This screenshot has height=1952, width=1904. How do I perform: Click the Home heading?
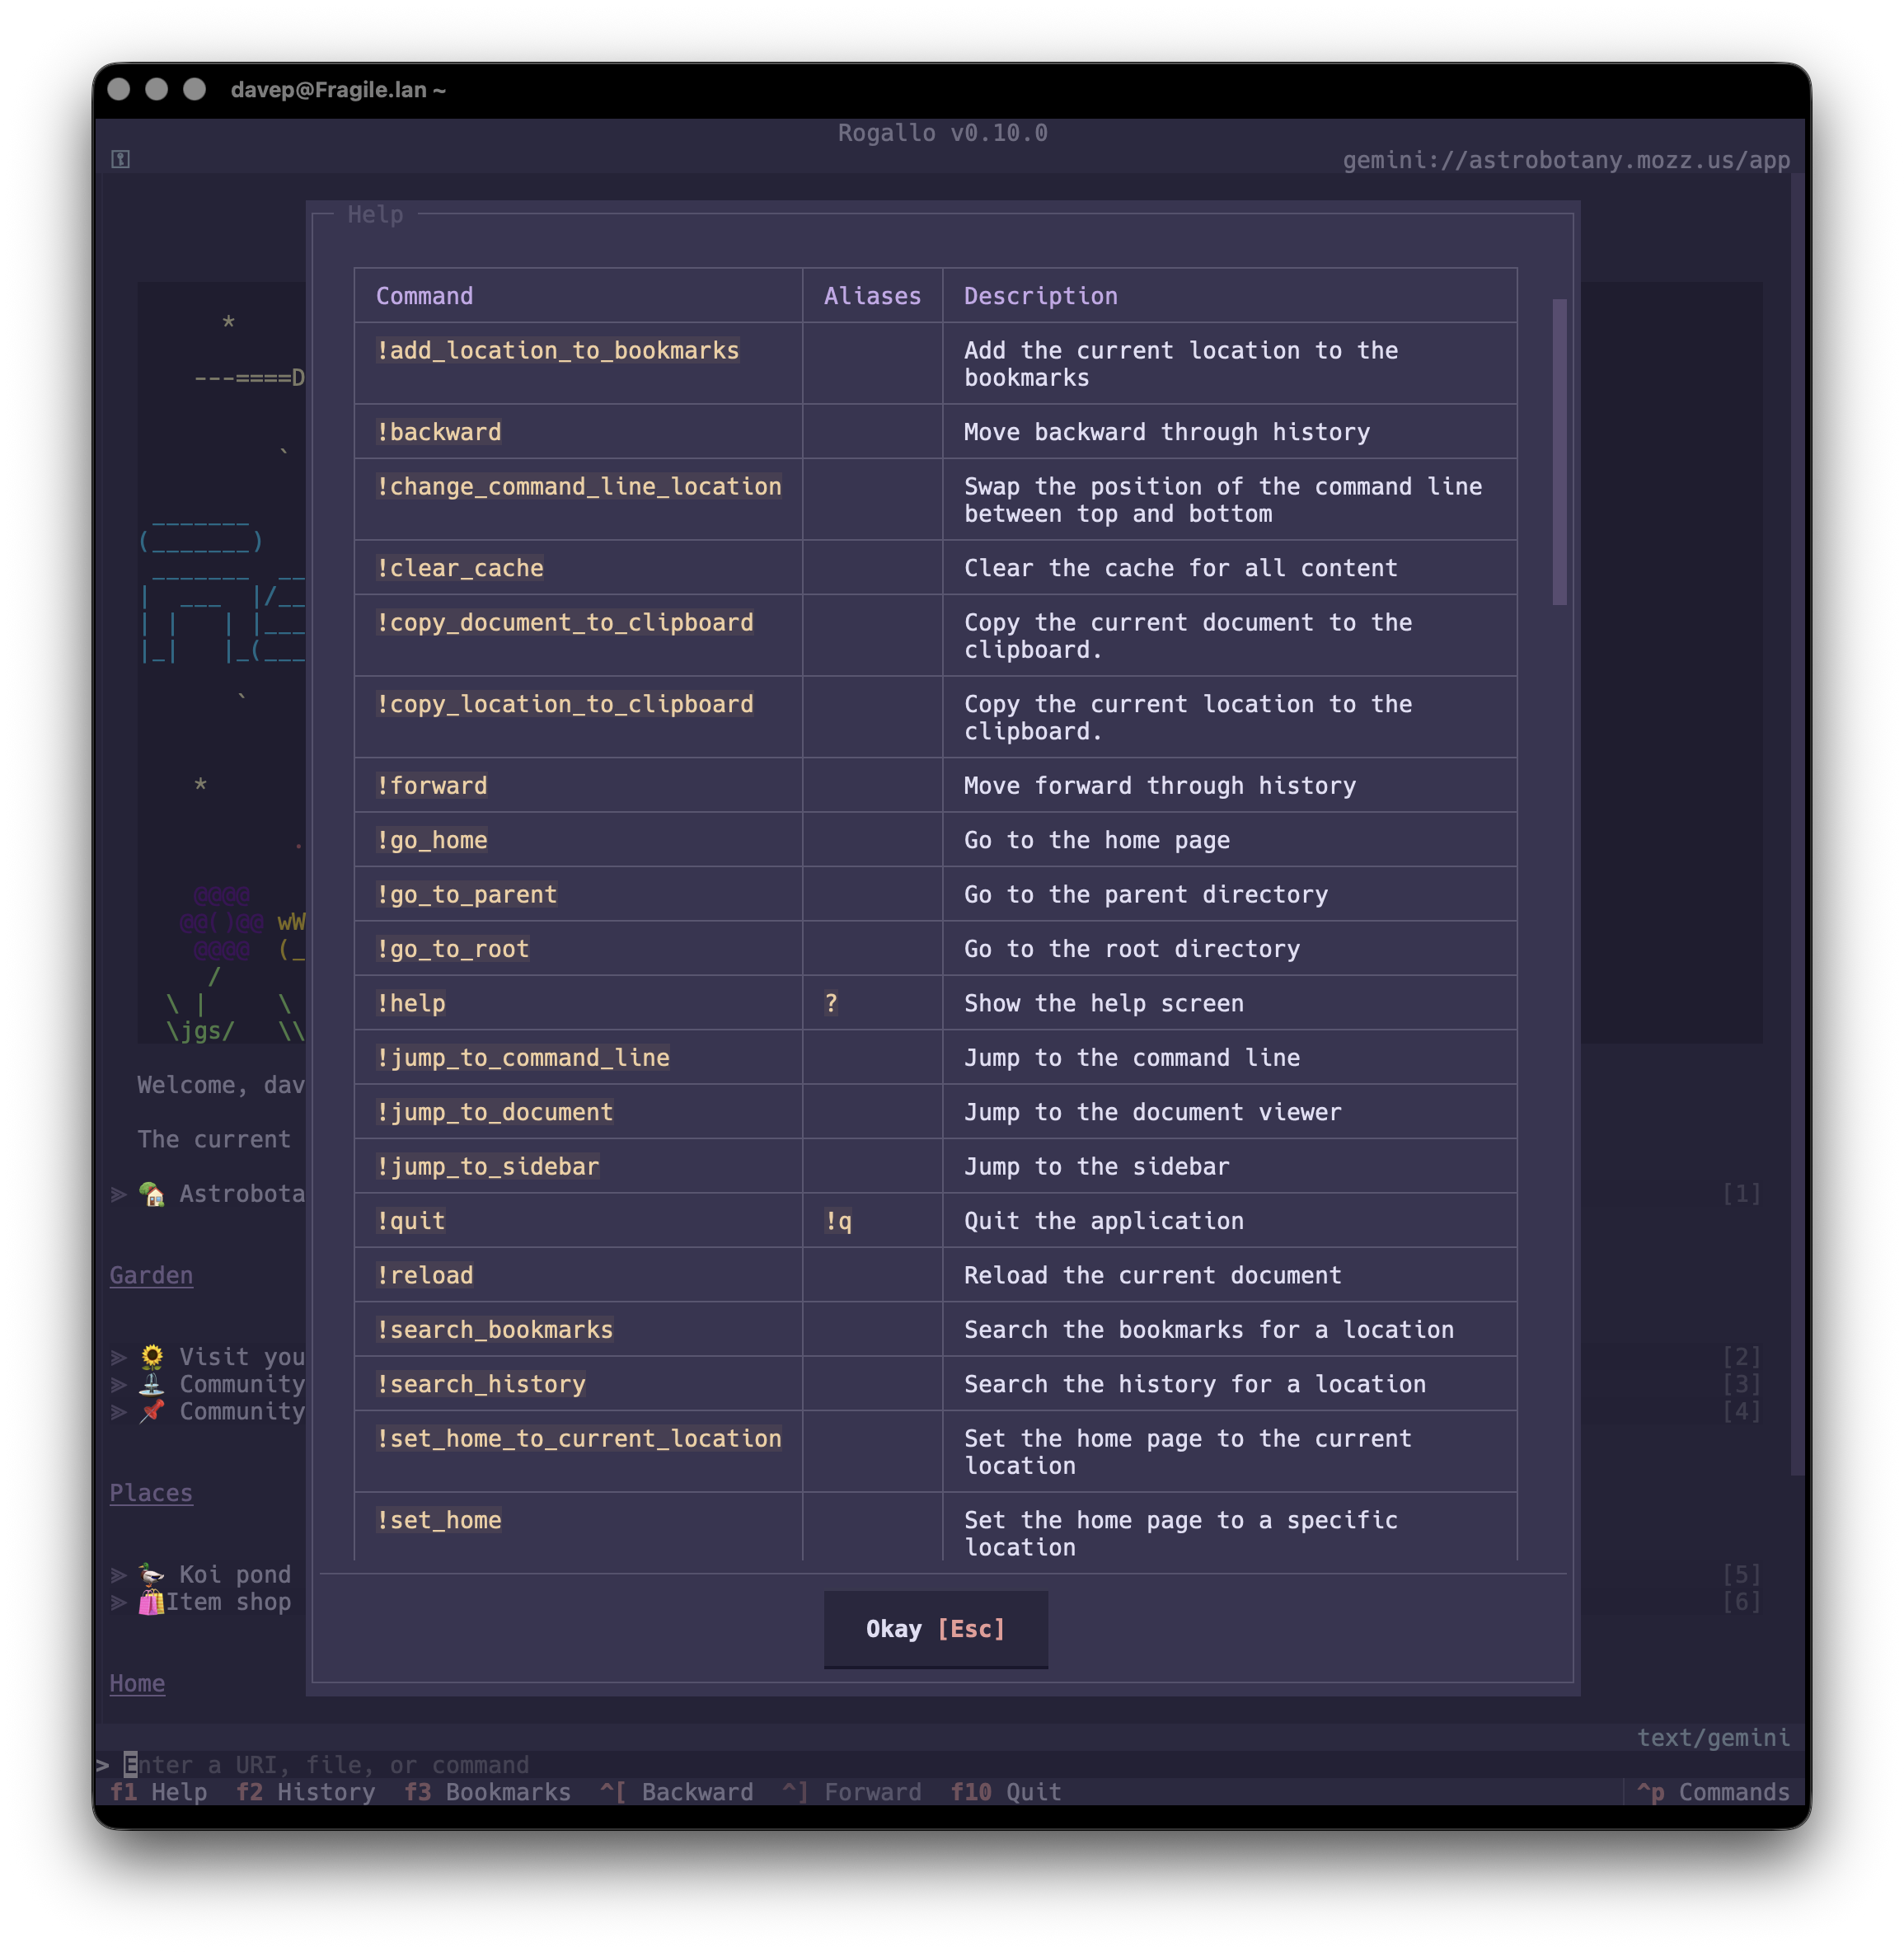[x=137, y=1683]
